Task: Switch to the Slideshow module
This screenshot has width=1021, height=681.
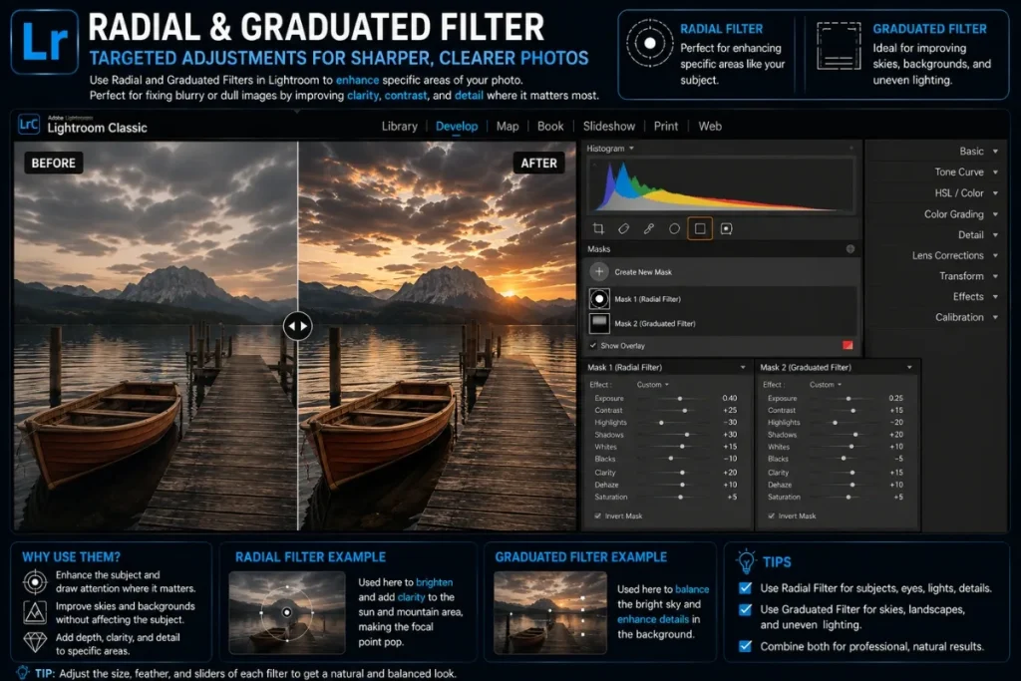Action: click(x=609, y=127)
